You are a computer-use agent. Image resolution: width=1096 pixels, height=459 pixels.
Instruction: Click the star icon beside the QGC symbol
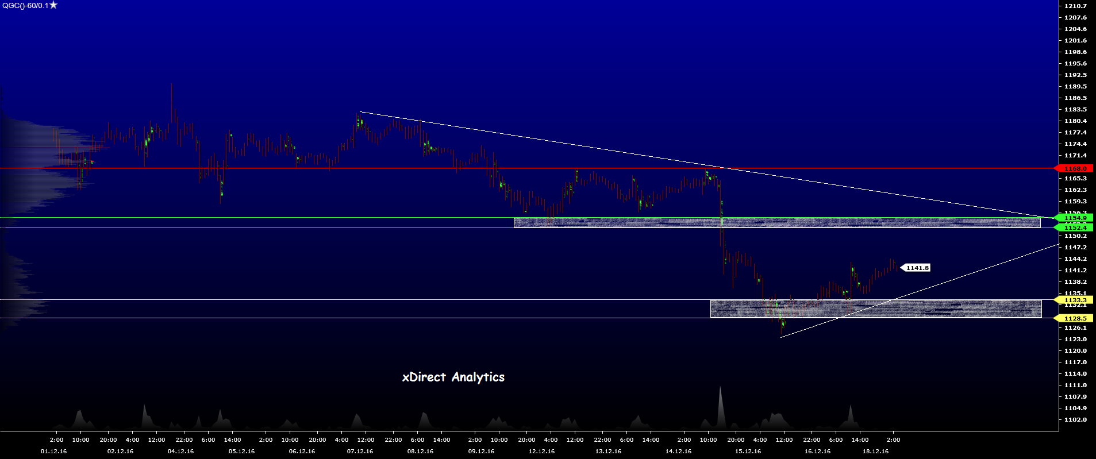(53, 5)
